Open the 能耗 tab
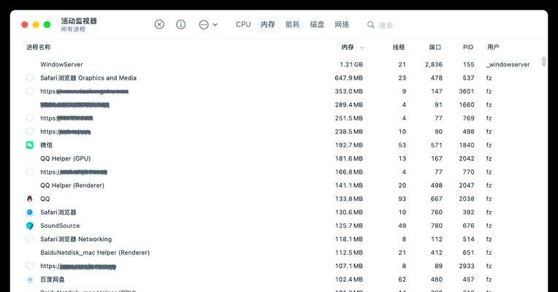The width and height of the screenshot is (558, 292). click(x=293, y=25)
